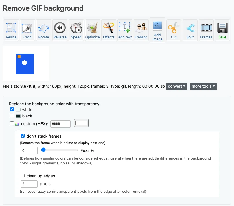Click the GIF preview image
234x206 pixels.
coord(26,64)
